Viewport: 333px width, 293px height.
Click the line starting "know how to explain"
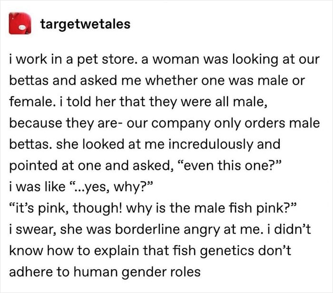(150, 251)
